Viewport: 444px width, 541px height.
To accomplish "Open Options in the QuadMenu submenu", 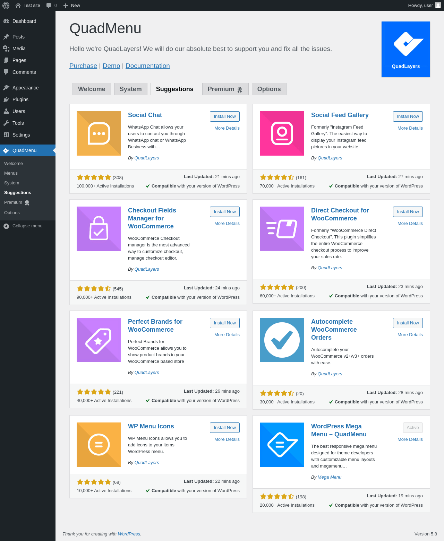I will click(12, 213).
